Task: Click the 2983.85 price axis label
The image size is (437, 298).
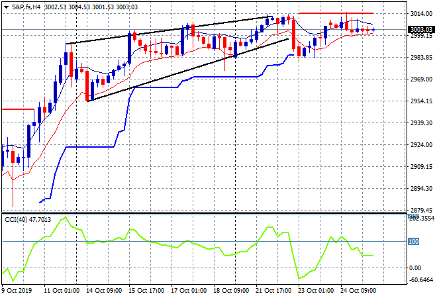Action: (x=421, y=58)
